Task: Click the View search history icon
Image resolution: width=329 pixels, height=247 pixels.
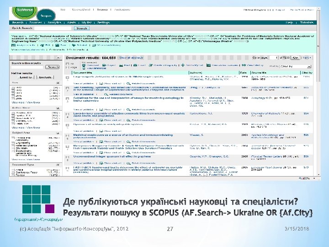Action: (94, 45)
